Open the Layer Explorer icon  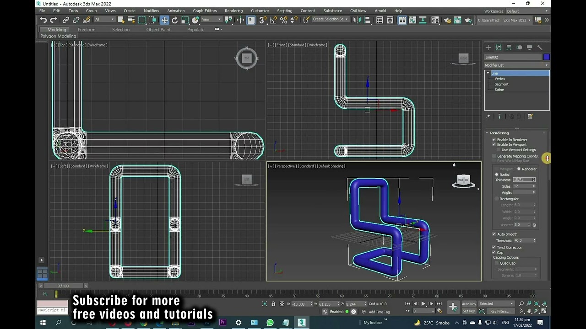pos(390,20)
